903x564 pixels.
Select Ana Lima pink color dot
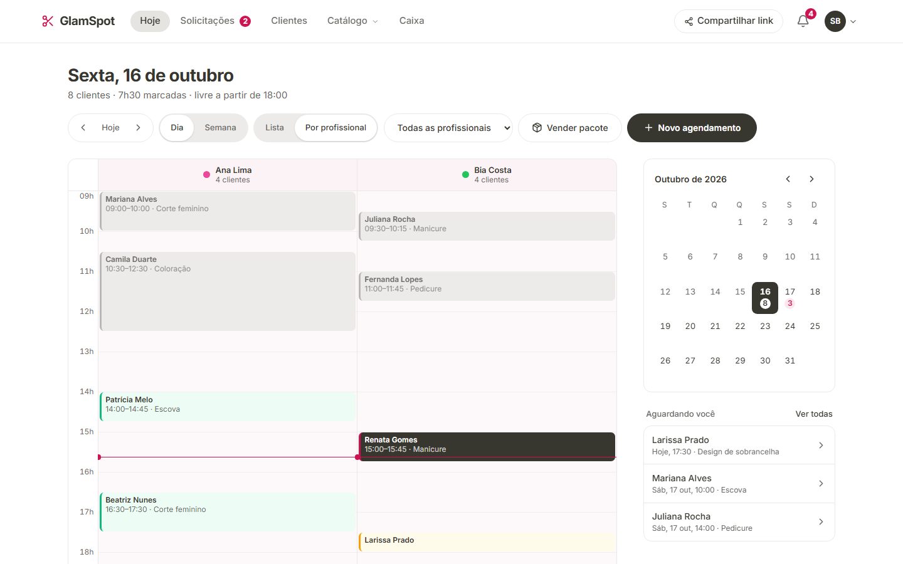tap(206, 175)
